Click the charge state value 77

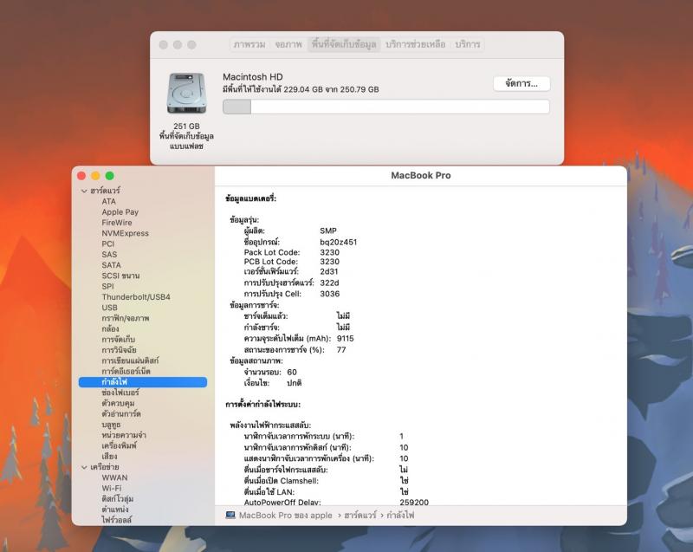pyautogui.click(x=341, y=349)
